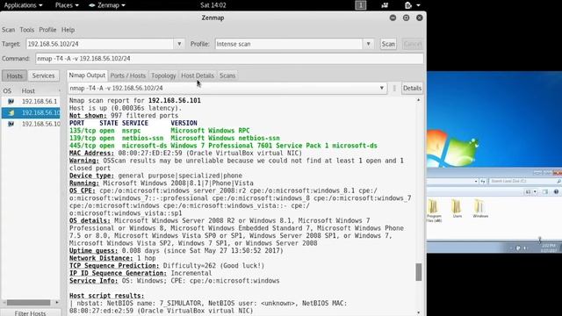This screenshot has width=562, height=316.
Task: Click the MAC Address label in output
Action: click(x=91, y=154)
